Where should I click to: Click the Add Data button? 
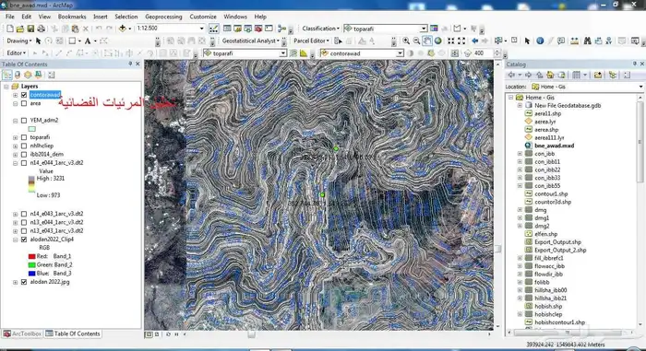click(x=123, y=29)
